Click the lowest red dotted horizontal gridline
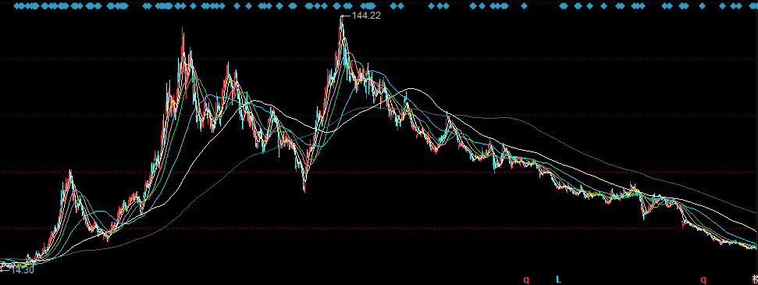The height and width of the screenshot is (285, 758). [x=379, y=228]
